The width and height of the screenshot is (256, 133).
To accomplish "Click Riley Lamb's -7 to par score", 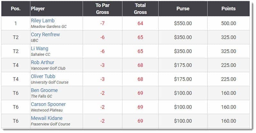I will coord(102,23).
